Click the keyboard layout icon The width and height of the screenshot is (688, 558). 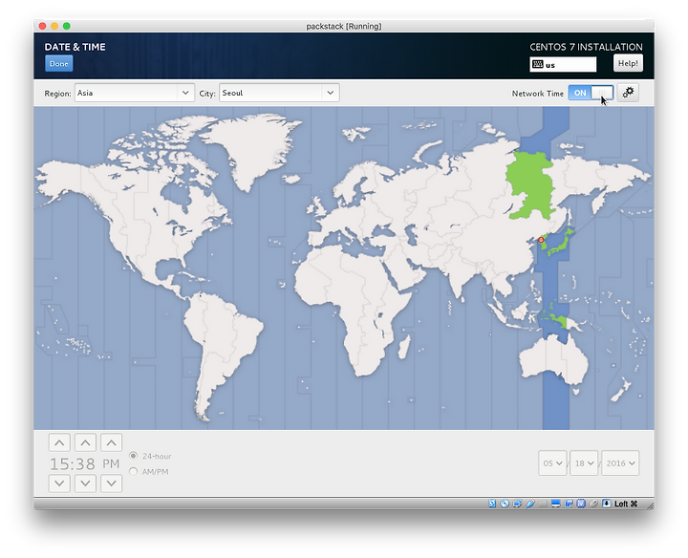[537, 64]
